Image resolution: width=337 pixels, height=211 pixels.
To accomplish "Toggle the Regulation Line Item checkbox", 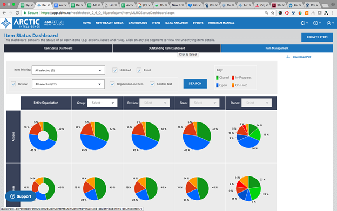I will coord(112,84).
